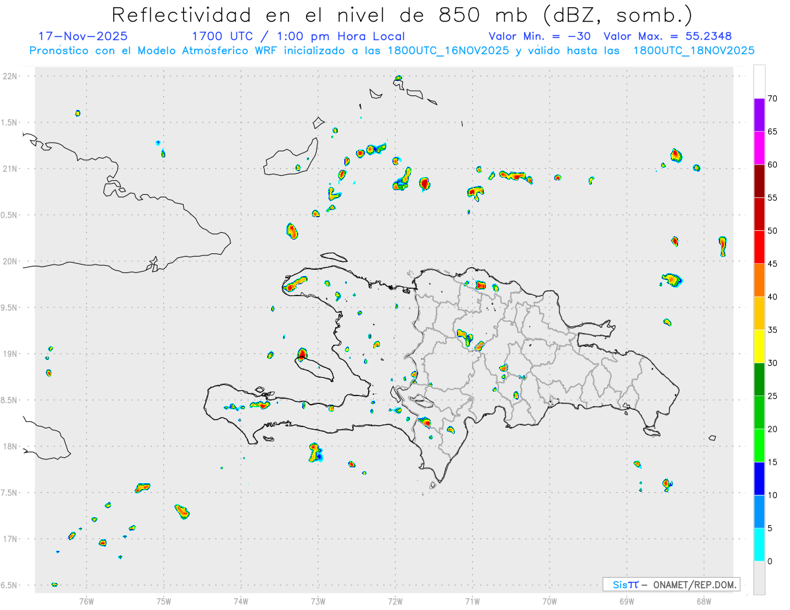
Task: Select the colorbar tick value '30'
Action: (773, 363)
